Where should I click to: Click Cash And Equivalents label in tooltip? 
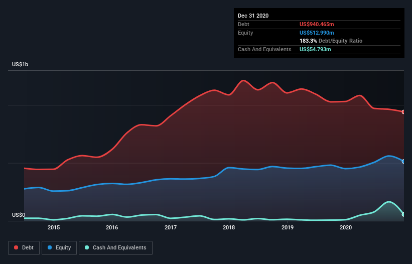point(264,49)
